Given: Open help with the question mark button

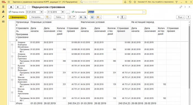Looking at the screenshot, I should pos(188,17).
